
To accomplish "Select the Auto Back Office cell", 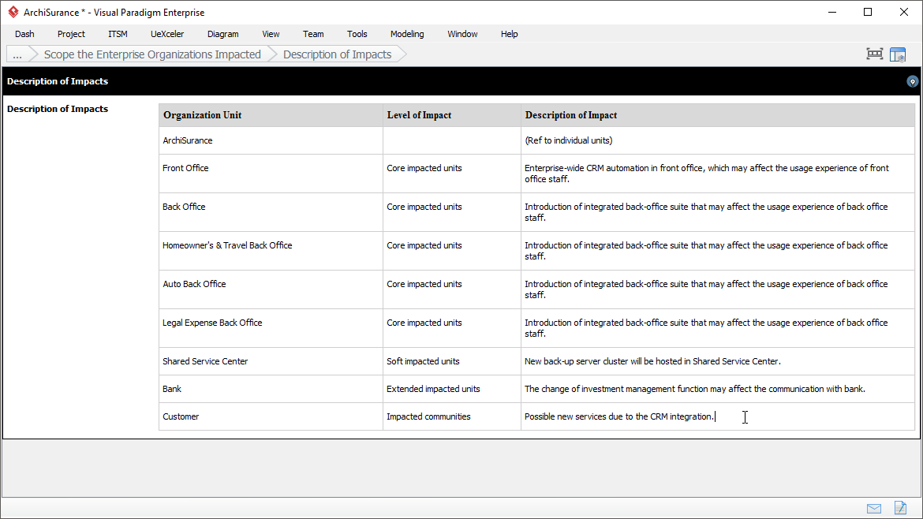I will click(271, 289).
